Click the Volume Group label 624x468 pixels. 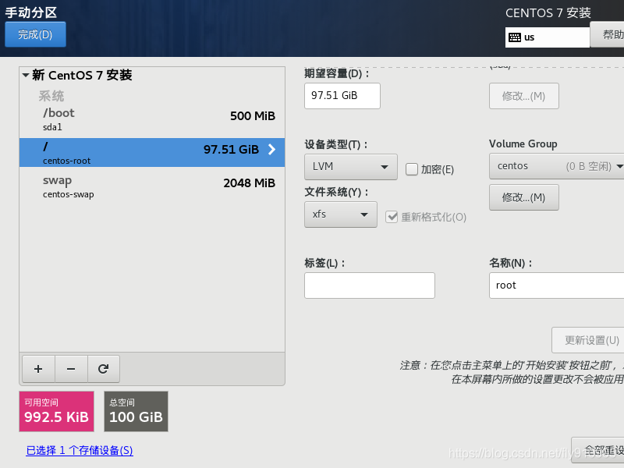[x=523, y=144]
